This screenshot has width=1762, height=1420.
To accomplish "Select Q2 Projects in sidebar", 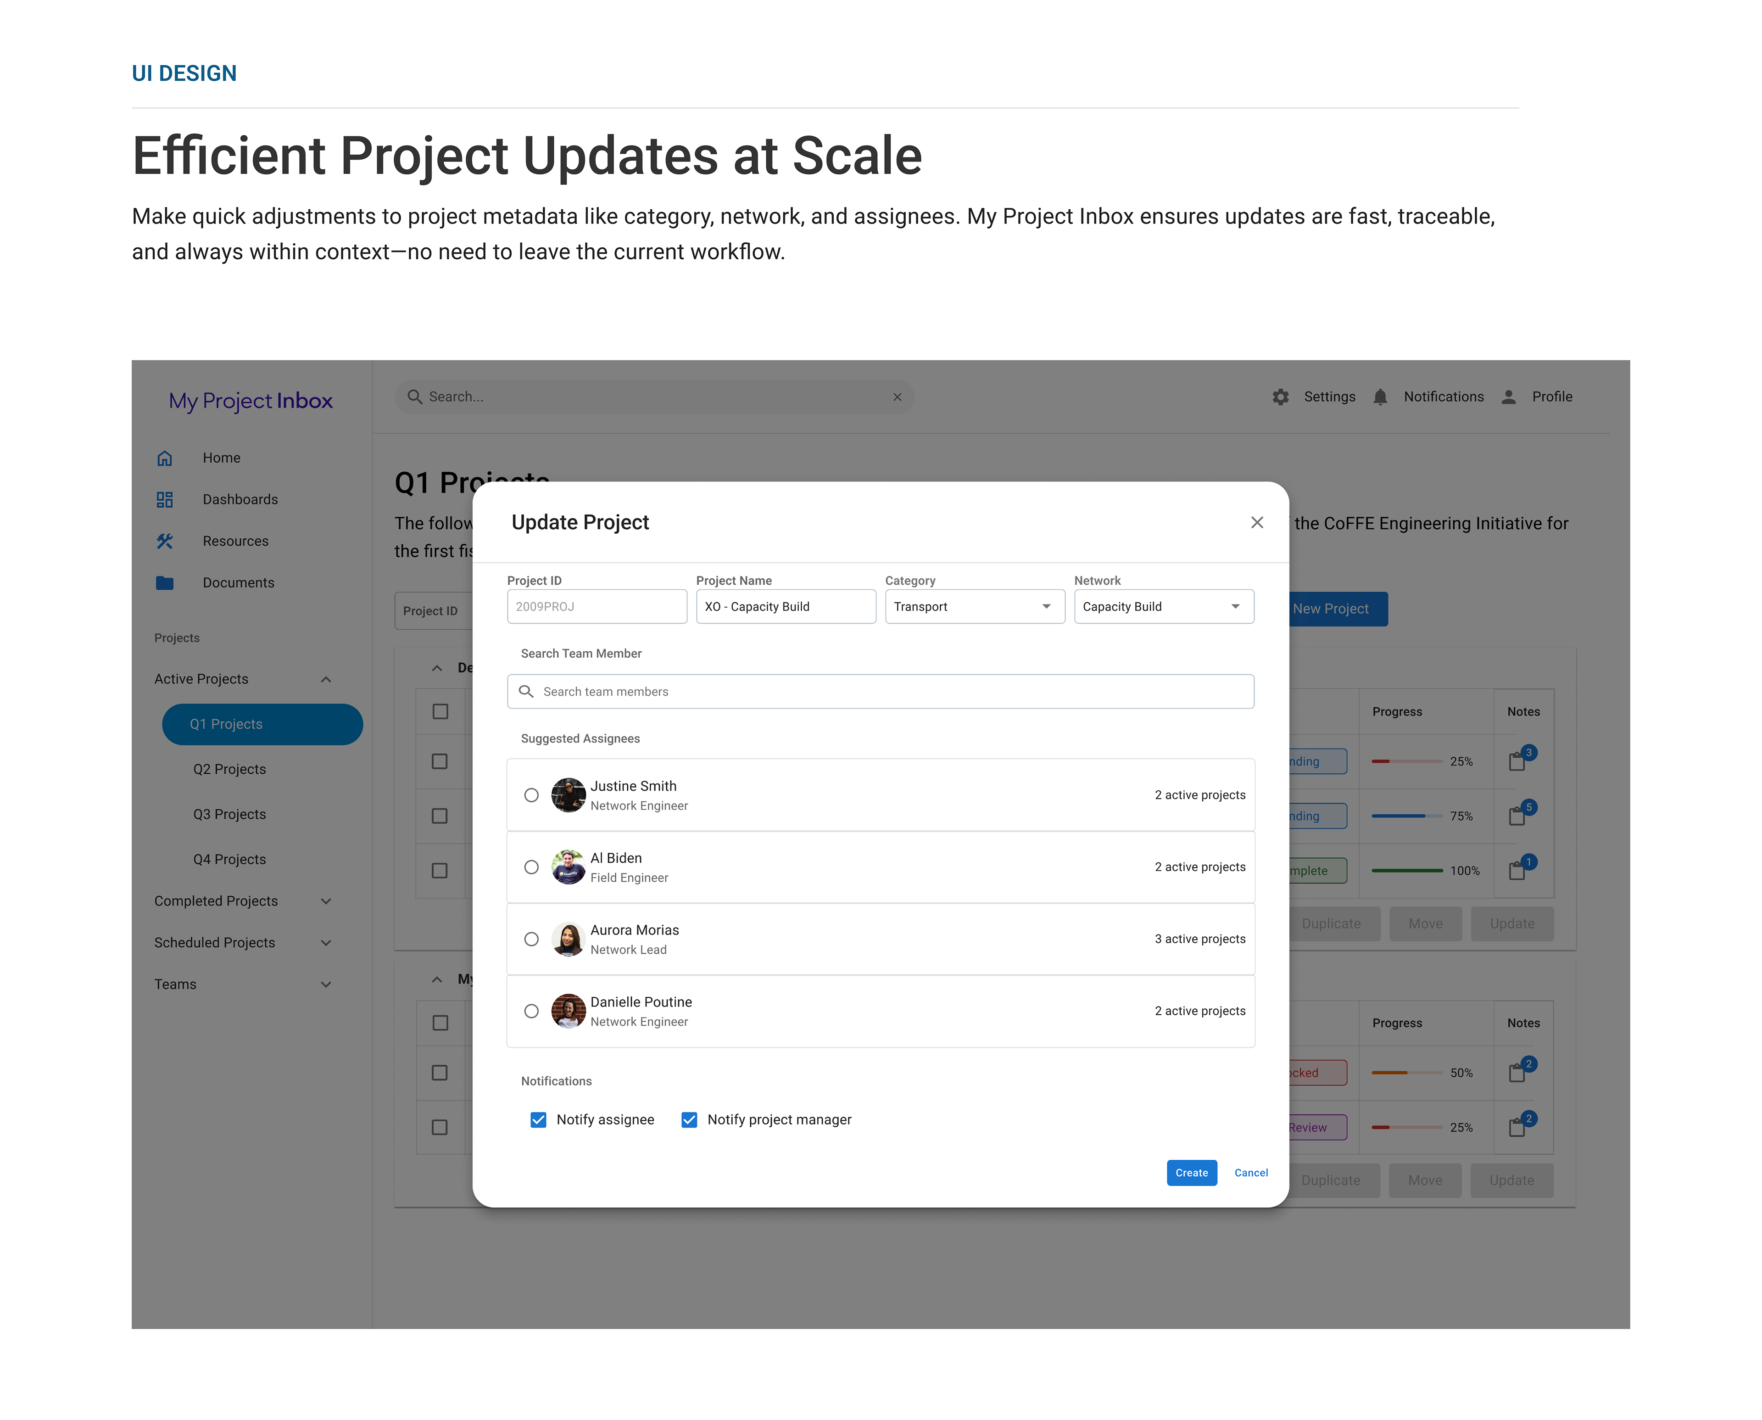I will tap(230, 770).
